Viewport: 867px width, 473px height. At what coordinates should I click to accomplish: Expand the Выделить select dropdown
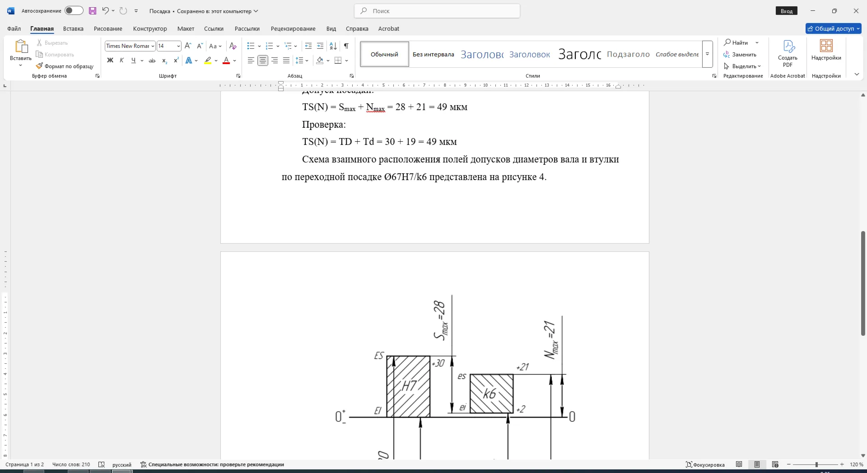click(x=742, y=66)
